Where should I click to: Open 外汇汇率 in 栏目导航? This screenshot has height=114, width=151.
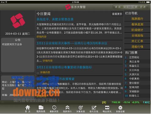137,41
